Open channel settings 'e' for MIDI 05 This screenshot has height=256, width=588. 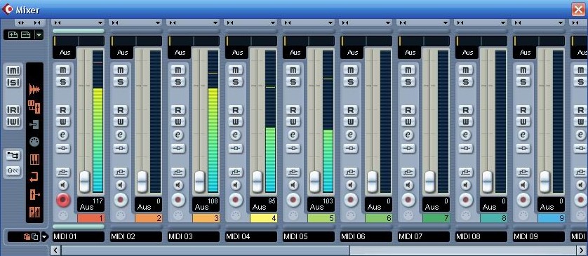(x=293, y=135)
